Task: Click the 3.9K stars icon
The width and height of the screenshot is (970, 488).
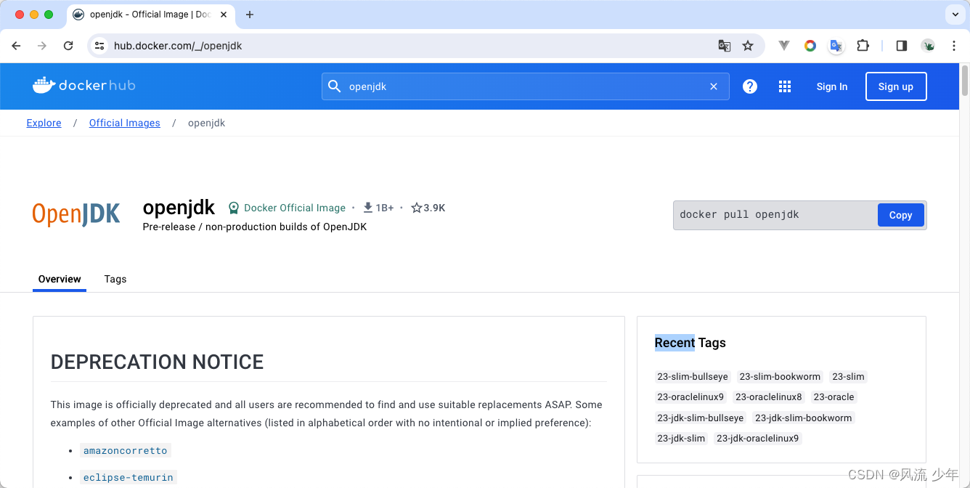Action: tap(417, 208)
